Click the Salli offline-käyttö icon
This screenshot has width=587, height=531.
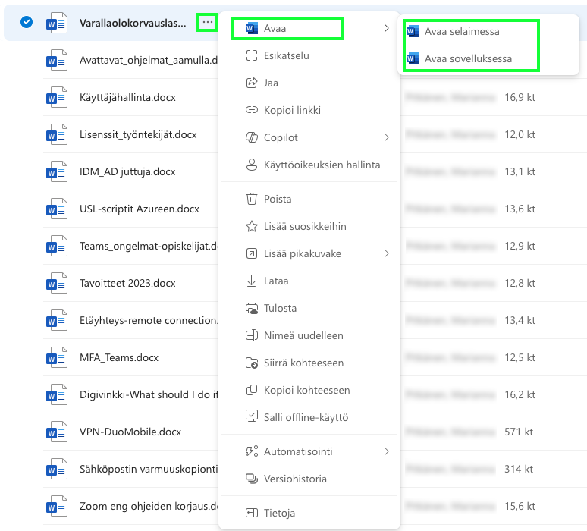click(x=252, y=416)
